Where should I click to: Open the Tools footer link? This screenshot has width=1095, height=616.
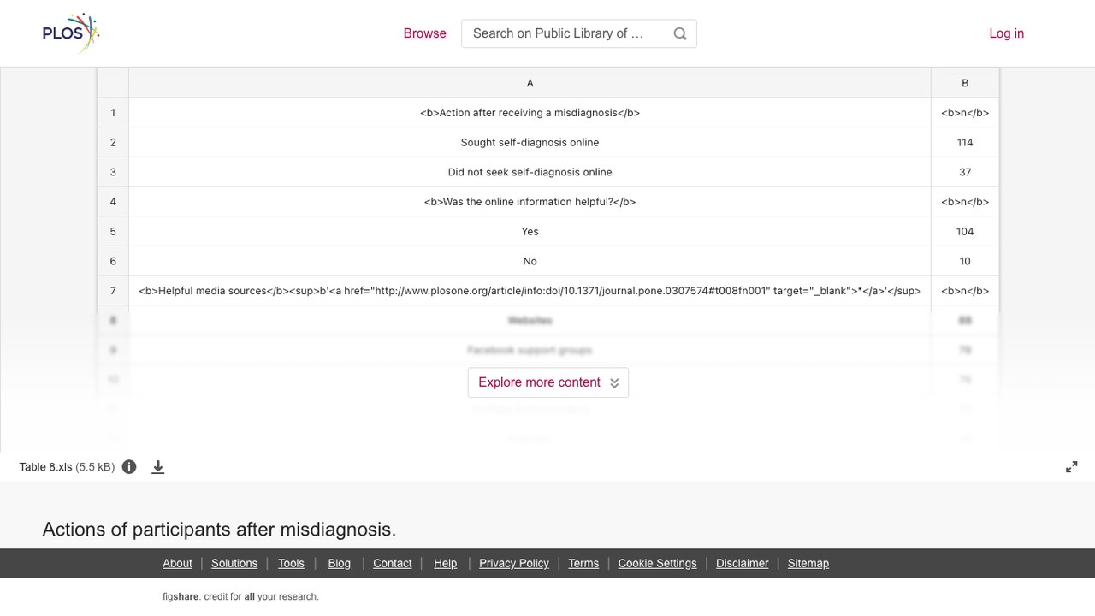[291, 563]
